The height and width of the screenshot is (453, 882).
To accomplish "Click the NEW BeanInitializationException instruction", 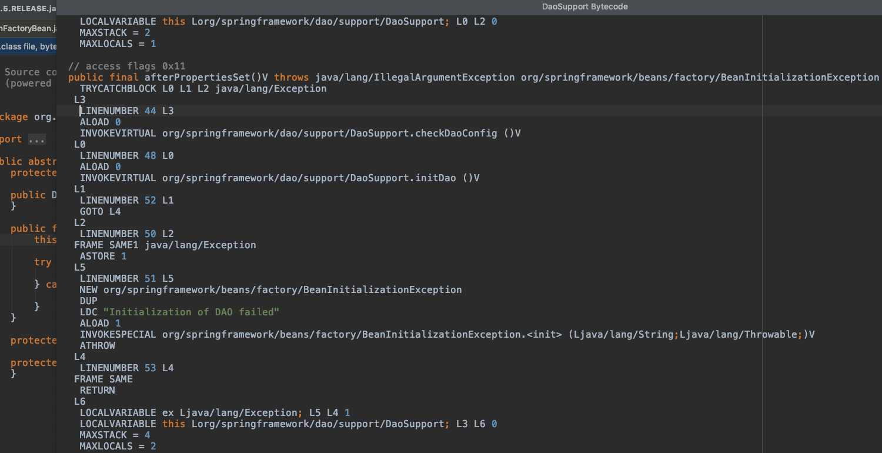I will [x=270, y=289].
